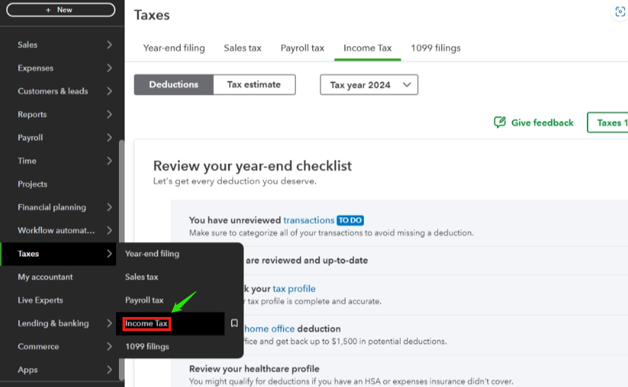This screenshot has width=628, height=387.
Task: Switch to the Payroll tax tab
Action: click(x=302, y=48)
